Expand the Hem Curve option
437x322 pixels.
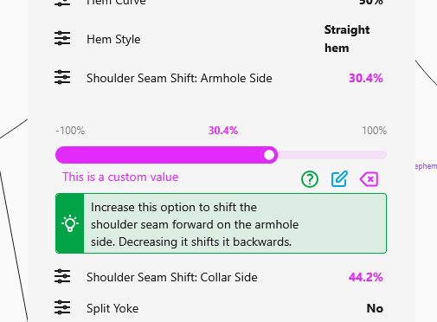(219, 3)
